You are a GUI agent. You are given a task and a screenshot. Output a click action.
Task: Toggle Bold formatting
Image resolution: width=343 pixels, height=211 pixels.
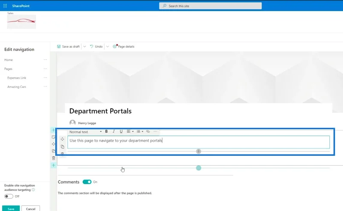tap(106, 131)
